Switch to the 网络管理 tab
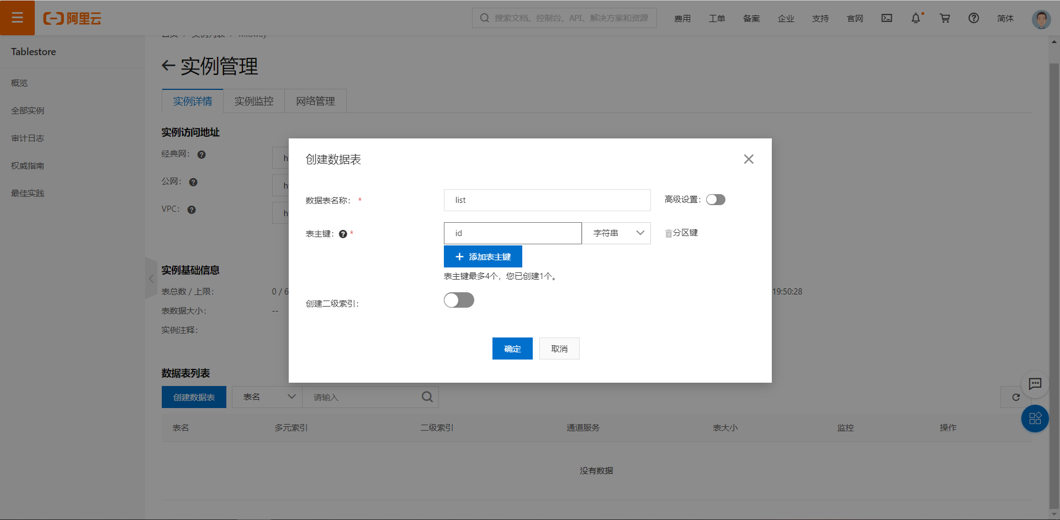This screenshot has height=520, width=1060. [315, 101]
